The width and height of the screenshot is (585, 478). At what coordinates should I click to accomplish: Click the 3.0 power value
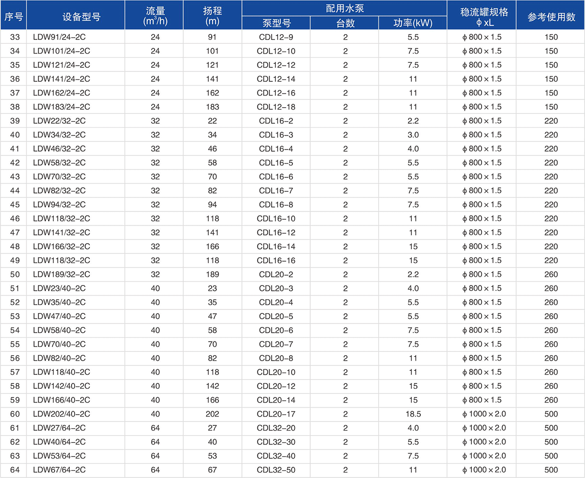click(x=413, y=134)
